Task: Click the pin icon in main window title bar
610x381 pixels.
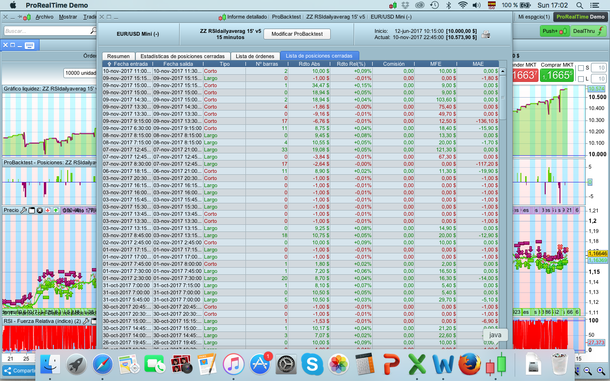Action: click(20, 17)
